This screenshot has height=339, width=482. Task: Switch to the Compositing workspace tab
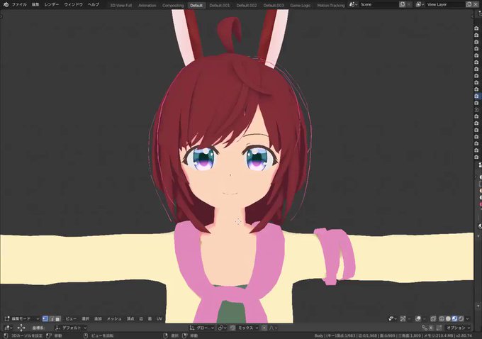coord(173,6)
